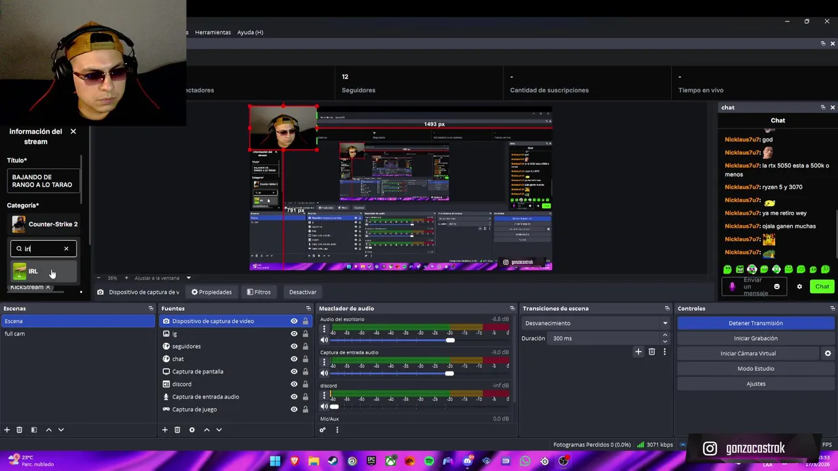Screen dimensions: 838x471
Task: Open the Herramientas menu
Action: click(213, 32)
